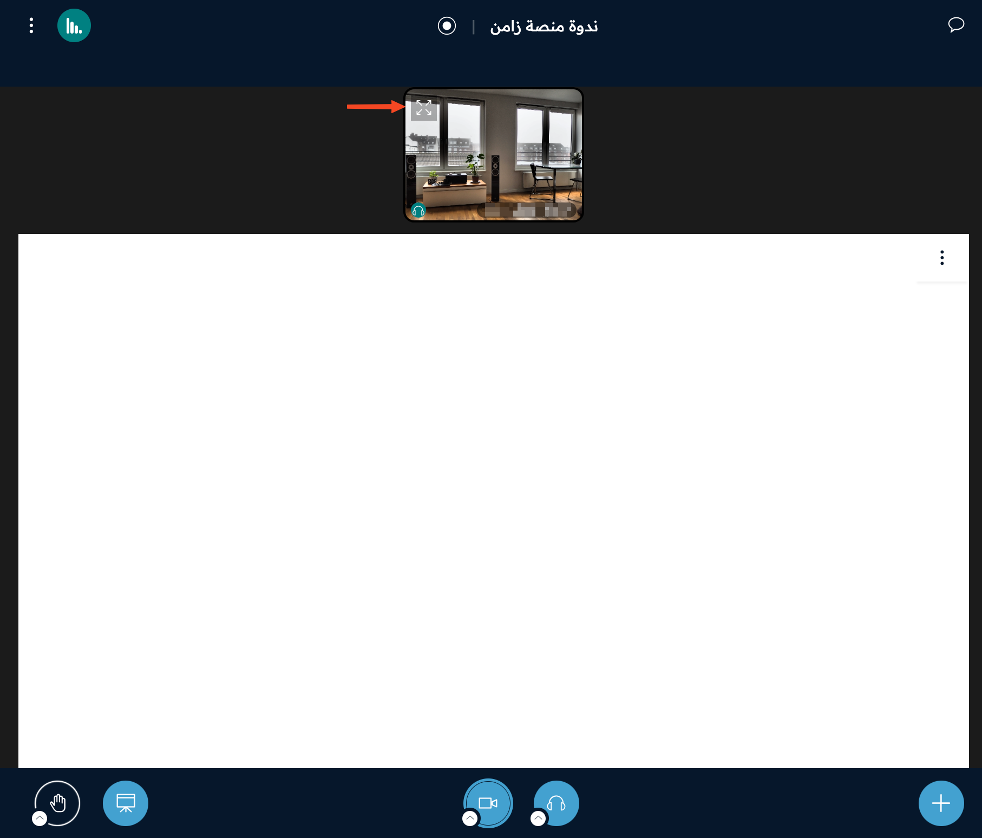
Task: Expand the audio options chevron
Action: (x=538, y=819)
